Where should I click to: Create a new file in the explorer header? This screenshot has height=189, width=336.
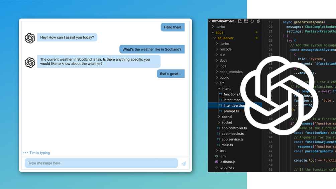click(240, 21)
